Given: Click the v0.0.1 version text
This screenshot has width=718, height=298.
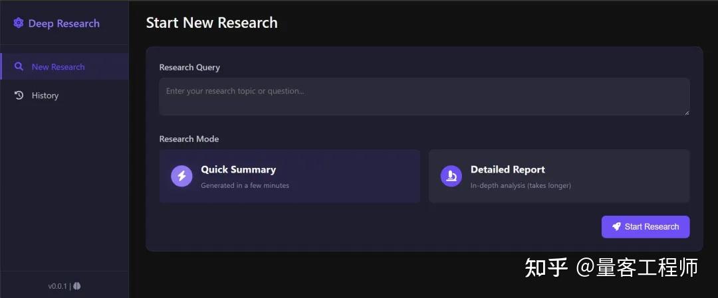Looking at the screenshot, I should [57, 286].
